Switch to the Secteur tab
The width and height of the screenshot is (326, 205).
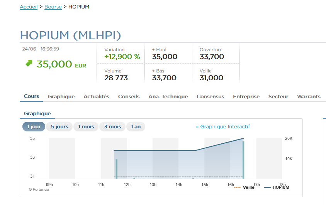[x=278, y=96]
